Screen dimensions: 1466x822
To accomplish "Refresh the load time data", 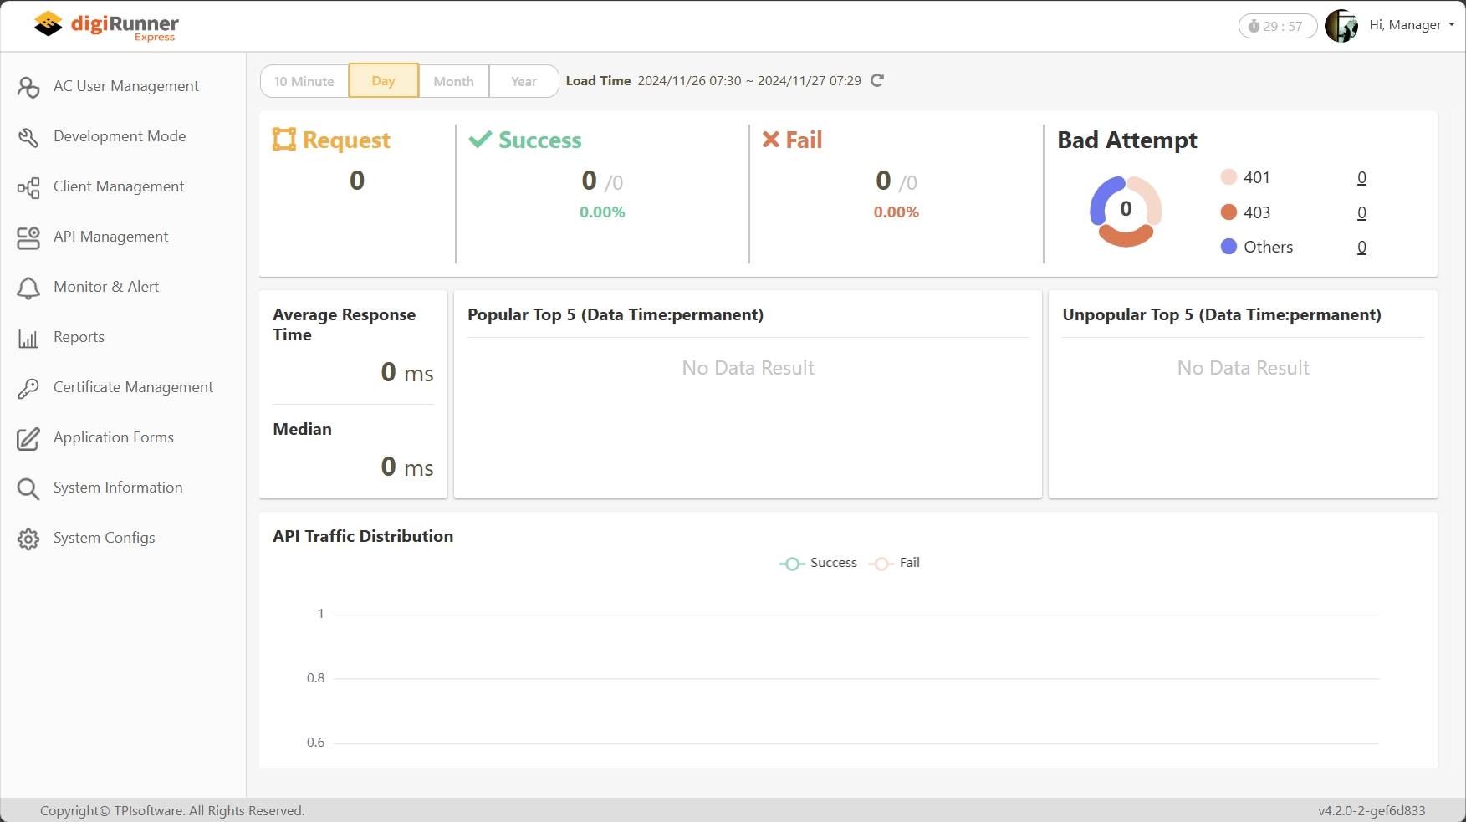I will click(x=877, y=81).
